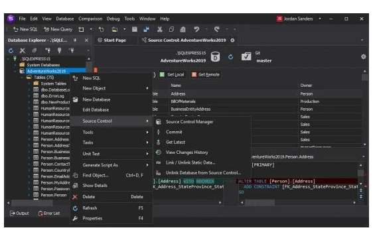The height and width of the screenshot is (242, 373).
Task: Choose New Database in context menu
Action: pyautogui.click(x=112, y=99)
